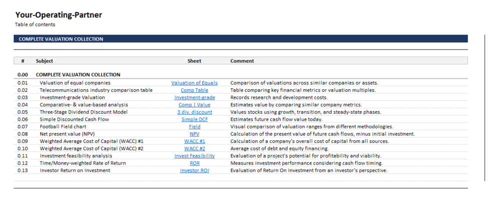This screenshot has height=203, width=503.
Task: Select comment about company's overall cost of capital
Action: pyautogui.click(x=310, y=141)
